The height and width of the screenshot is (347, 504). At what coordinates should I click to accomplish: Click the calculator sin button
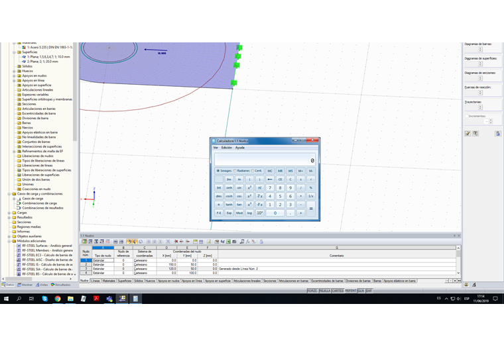(239, 187)
